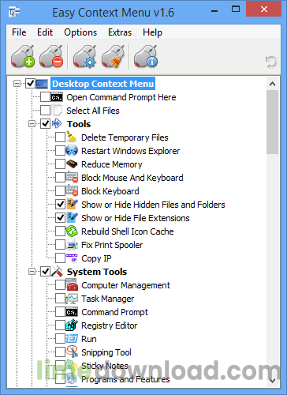Tick the Select All Files checkbox
Screen dimensions: 287x395
(x=45, y=111)
